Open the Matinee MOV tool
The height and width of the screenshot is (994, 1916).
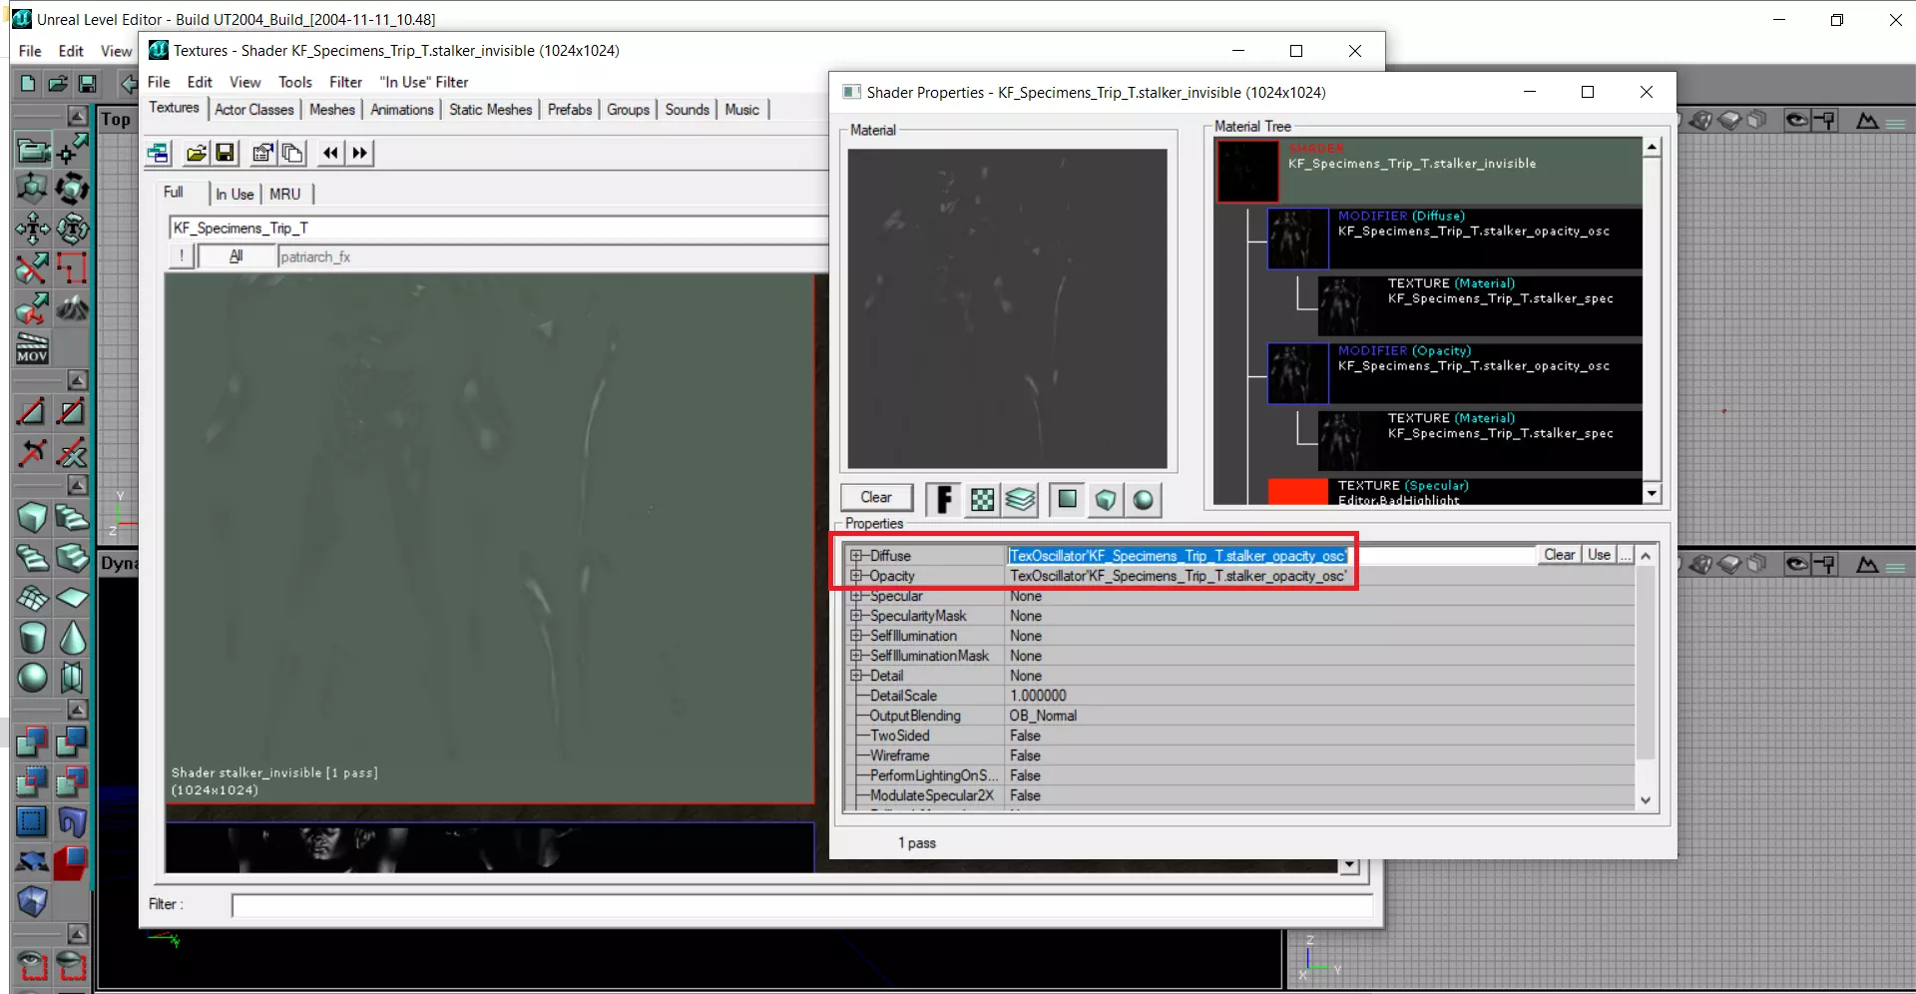coord(32,348)
